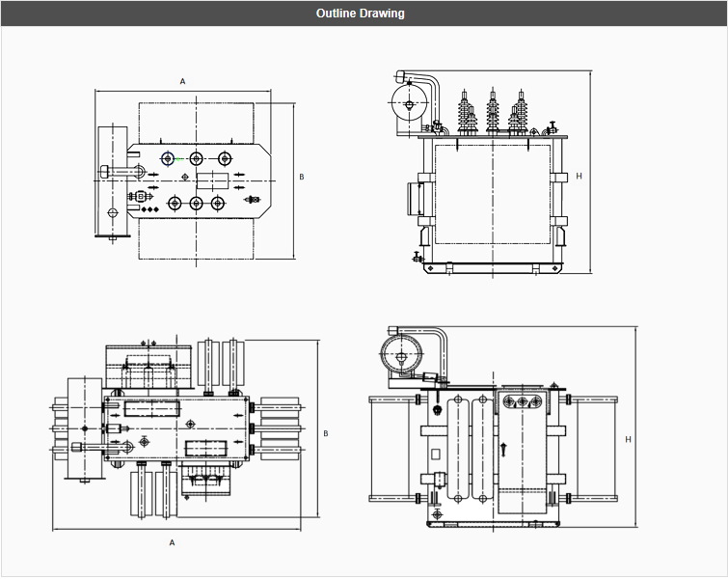Click dimension label A below bottom-left drawing

pyautogui.click(x=173, y=542)
